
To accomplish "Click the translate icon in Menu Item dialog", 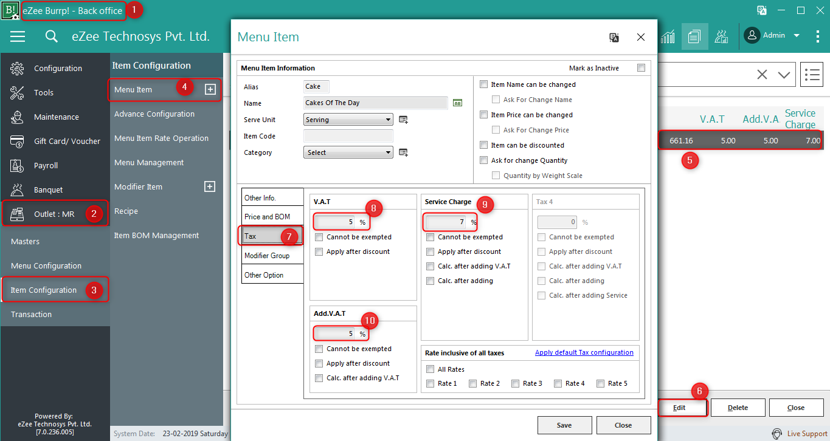I will point(614,37).
